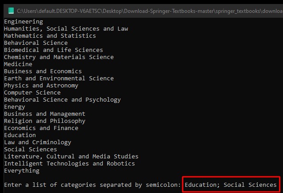
Task: Select 'Humanities, Social Sciences and Law' text
Action: click(66, 28)
